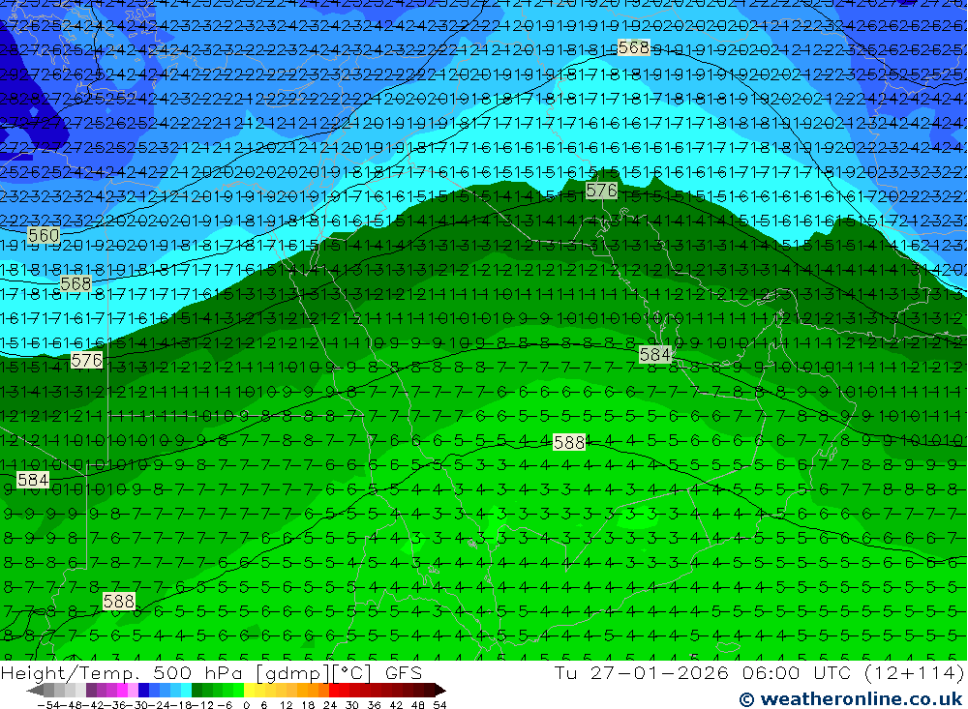Click the dark right arrow end of legend
968x709 pixels.
coord(440,691)
